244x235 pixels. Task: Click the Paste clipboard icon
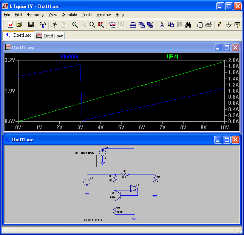tap(179, 25)
